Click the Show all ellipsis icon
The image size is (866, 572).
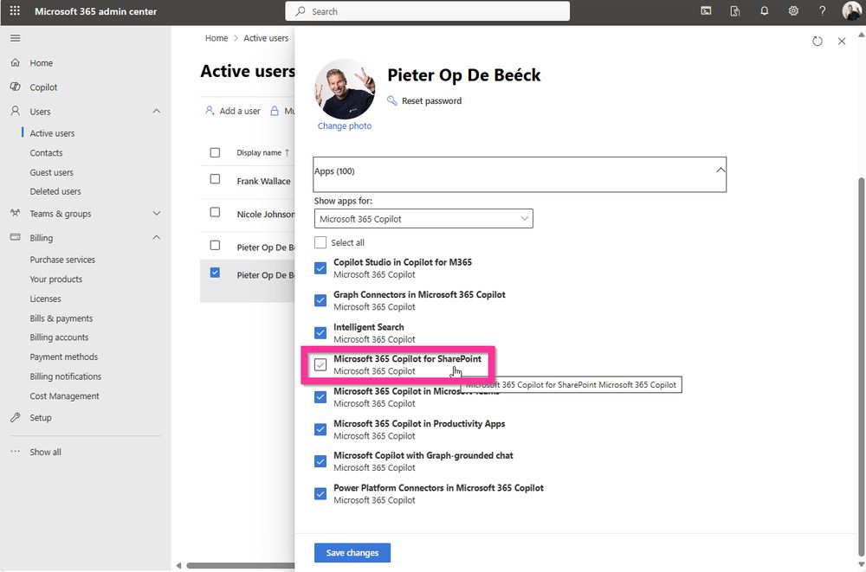click(16, 452)
